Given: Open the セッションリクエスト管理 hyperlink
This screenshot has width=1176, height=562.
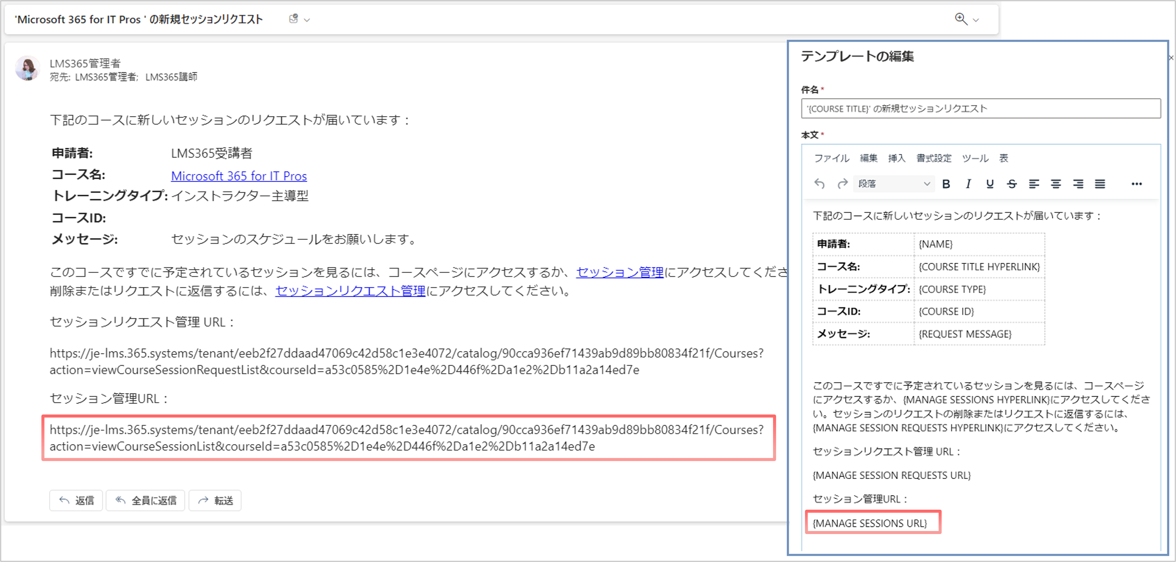Looking at the screenshot, I should tap(350, 291).
